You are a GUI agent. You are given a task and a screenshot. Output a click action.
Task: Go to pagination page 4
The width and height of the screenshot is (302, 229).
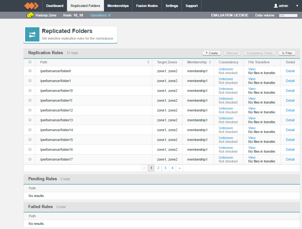tap(172, 168)
